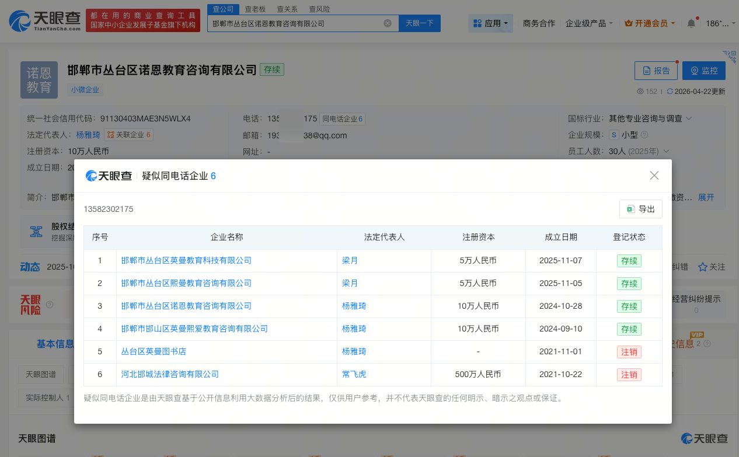The height and width of the screenshot is (457, 739).
Task: Open the 企业级产品 dropdown
Action: point(589,23)
